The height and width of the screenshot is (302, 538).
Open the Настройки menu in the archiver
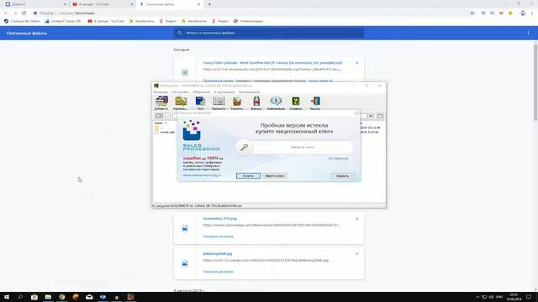pos(180,92)
